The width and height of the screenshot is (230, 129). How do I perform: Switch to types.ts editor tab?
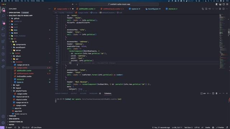(134, 9)
